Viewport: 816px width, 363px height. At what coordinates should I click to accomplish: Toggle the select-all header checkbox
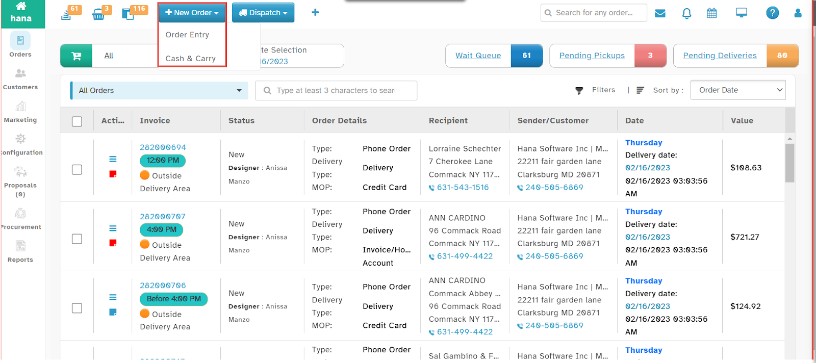[77, 121]
